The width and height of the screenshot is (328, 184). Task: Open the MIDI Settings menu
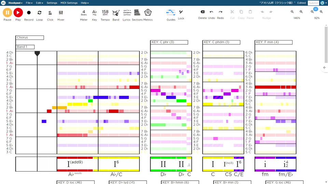[x=69, y=3]
